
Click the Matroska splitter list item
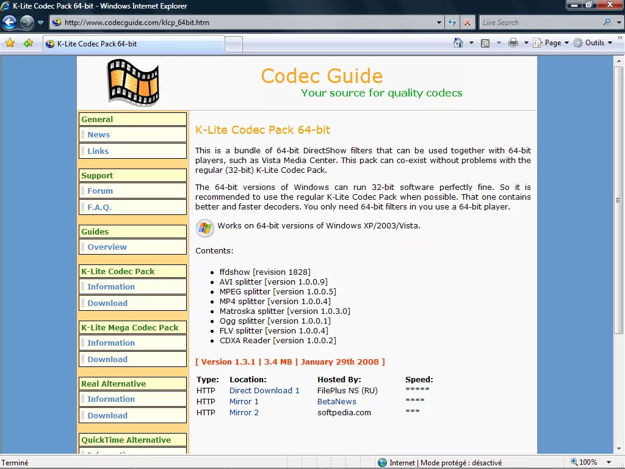[284, 311]
